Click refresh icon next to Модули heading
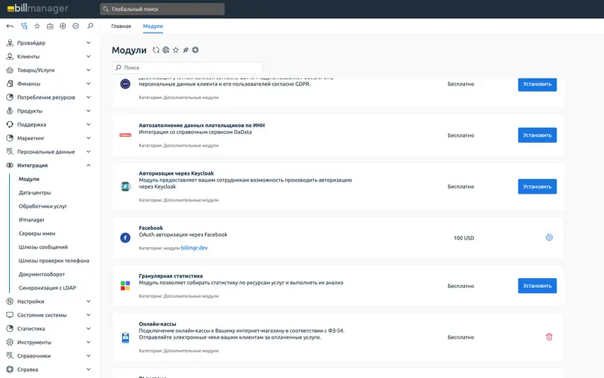 tap(156, 50)
